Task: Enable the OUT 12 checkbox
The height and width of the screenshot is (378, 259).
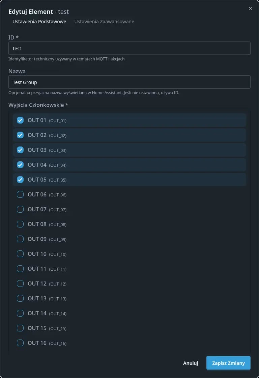Action: pos(20,283)
